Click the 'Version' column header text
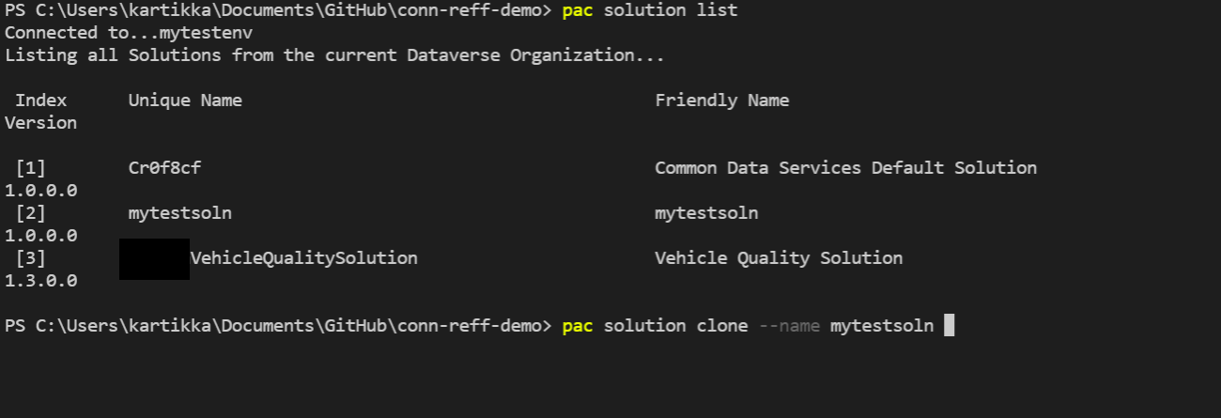The height and width of the screenshot is (418, 1221). tap(41, 123)
